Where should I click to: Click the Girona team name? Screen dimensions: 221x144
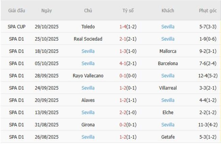(x=88, y=125)
